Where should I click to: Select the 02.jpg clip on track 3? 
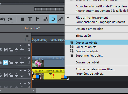(x=50, y=74)
